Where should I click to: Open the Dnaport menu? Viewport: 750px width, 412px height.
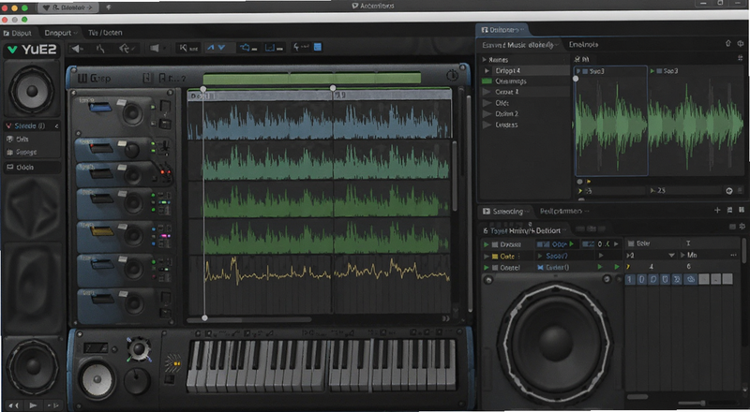(61, 33)
